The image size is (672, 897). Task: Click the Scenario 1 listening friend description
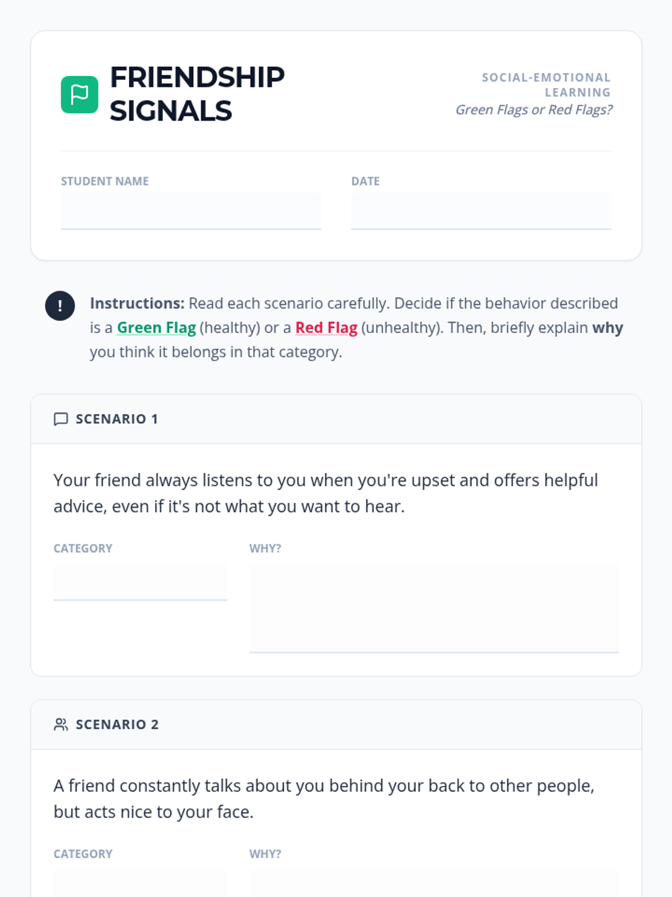click(x=326, y=493)
